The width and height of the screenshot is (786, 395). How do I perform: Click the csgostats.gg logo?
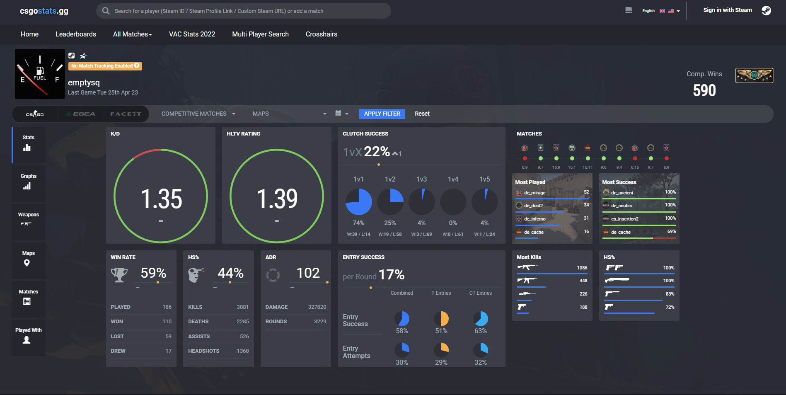44,11
